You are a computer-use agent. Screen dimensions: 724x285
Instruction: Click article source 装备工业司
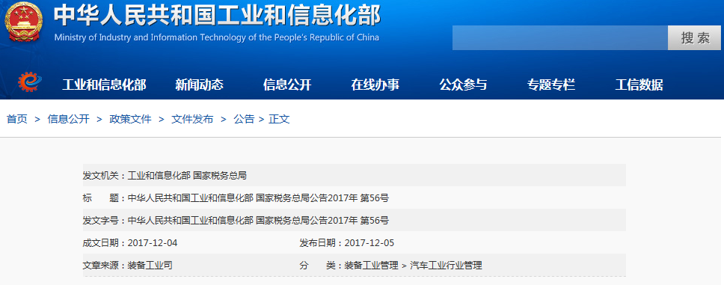coord(150,266)
